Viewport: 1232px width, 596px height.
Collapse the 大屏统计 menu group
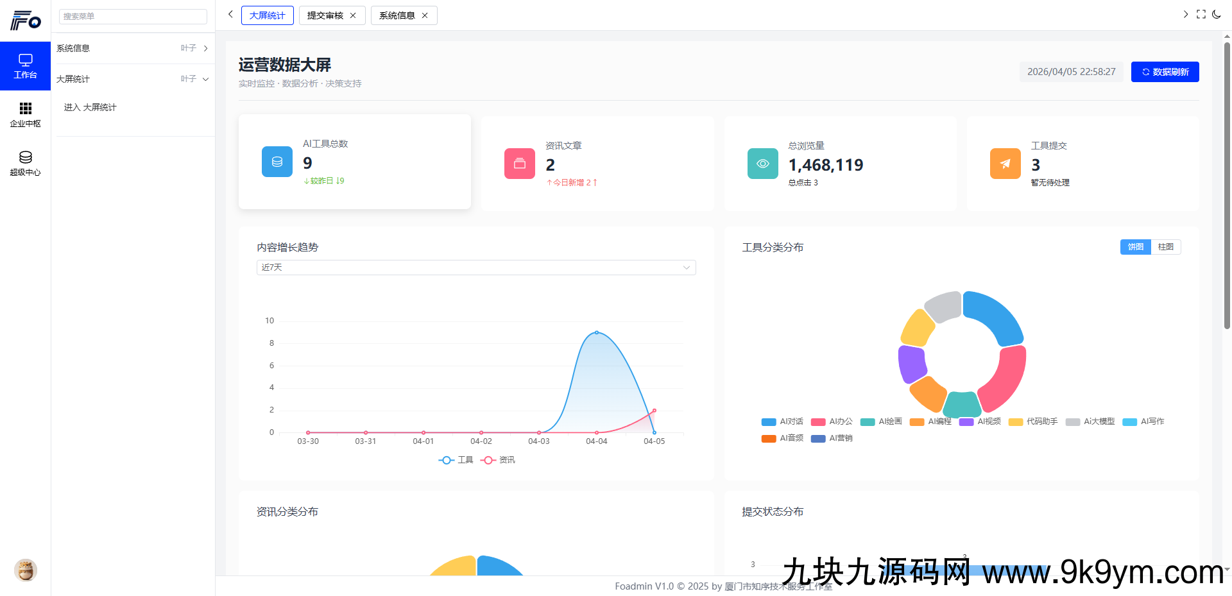point(205,79)
